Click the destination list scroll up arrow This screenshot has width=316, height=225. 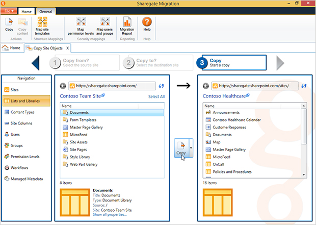(304, 106)
